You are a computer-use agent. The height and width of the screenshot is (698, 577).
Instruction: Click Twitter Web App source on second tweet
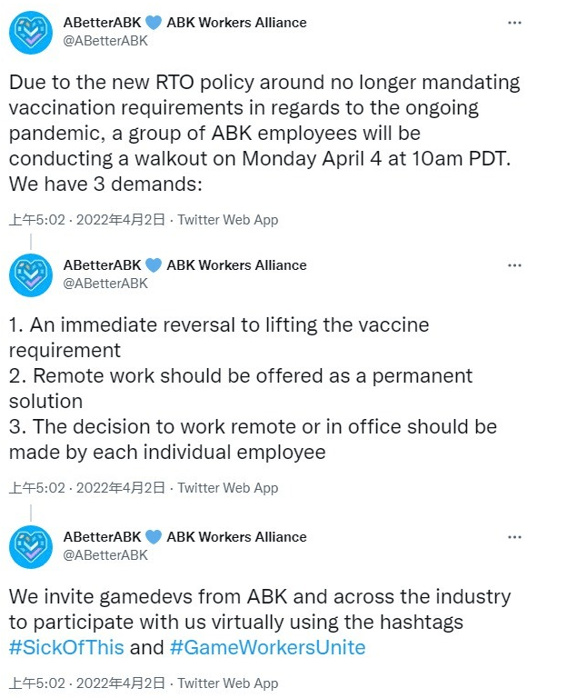[228, 488]
